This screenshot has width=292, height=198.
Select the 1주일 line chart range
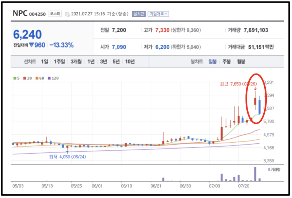(59, 62)
